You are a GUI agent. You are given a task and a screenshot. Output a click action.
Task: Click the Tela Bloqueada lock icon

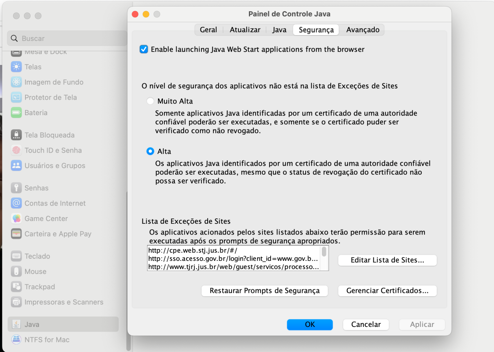[x=16, y=135]
